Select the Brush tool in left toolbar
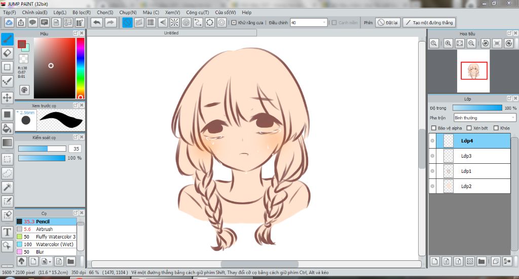The width and height of the screenshot is (519, 279). [7, 39]
